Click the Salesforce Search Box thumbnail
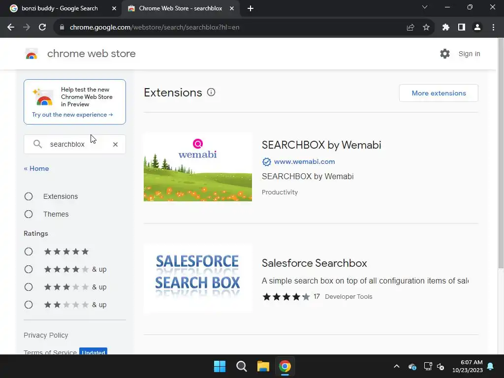 click(x=198, y=279)
